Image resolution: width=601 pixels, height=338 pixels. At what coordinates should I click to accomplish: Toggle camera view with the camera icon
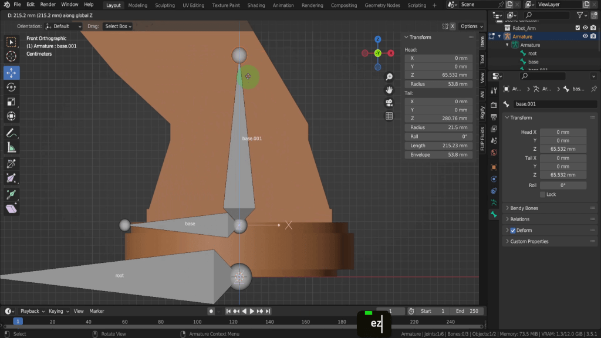click(389, 103)
